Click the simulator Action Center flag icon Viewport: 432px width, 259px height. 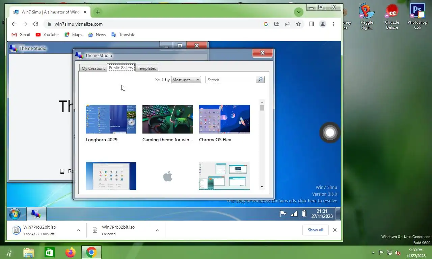pos(283,214)
